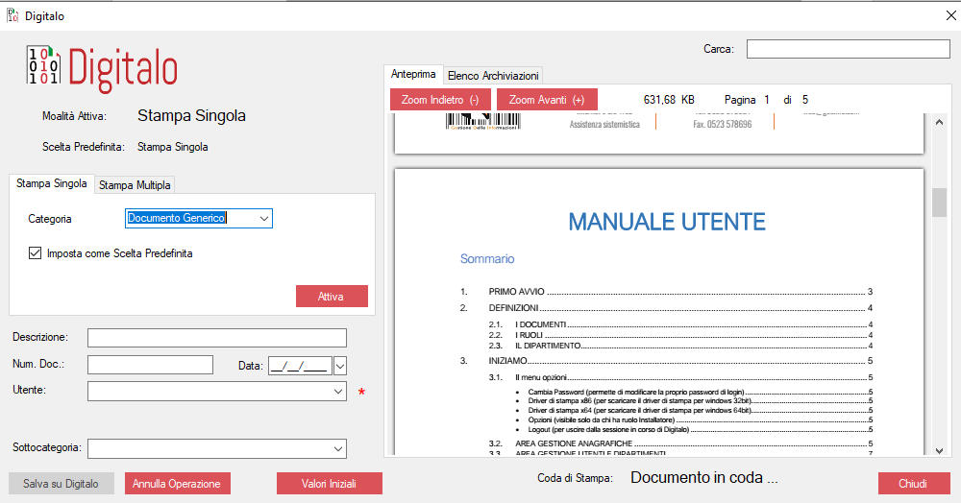
Task: Click the Descrizione text field
Action: click(x=216, y=338)
